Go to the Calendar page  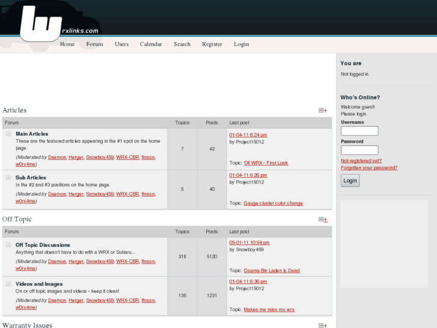(x=151, y=44)
